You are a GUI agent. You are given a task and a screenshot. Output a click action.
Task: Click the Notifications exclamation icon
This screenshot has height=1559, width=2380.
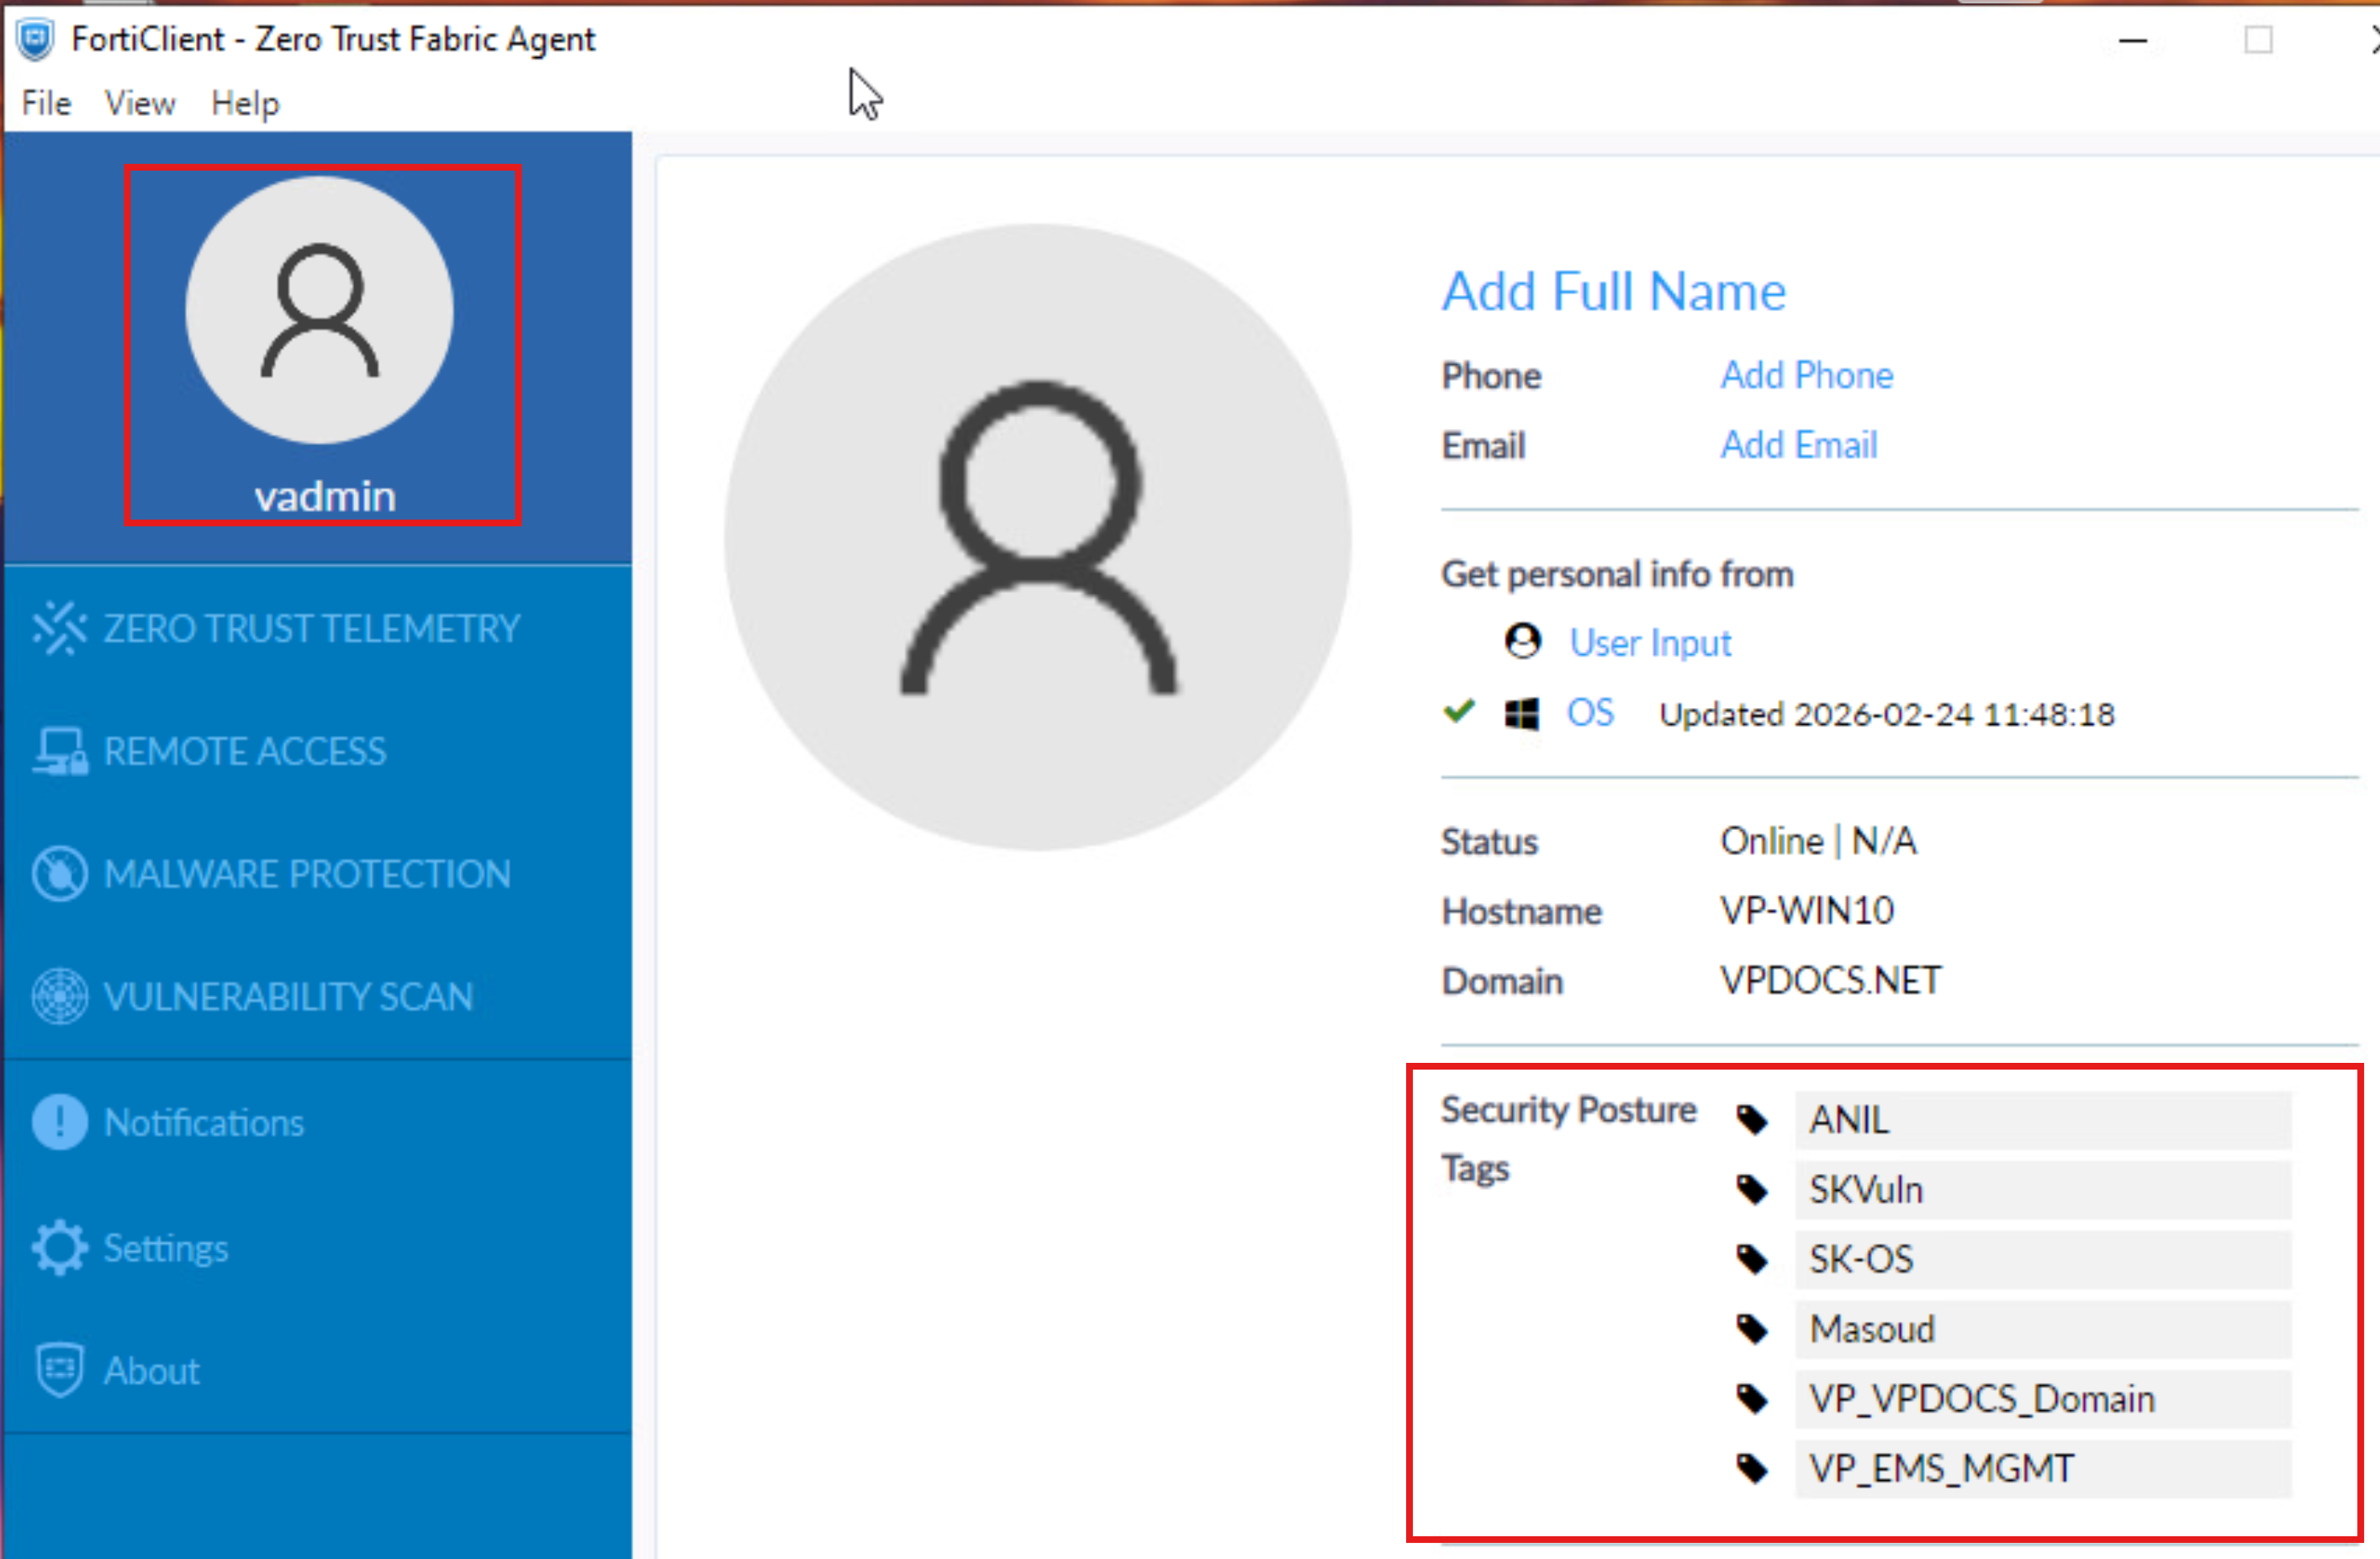pos(59,1122)
